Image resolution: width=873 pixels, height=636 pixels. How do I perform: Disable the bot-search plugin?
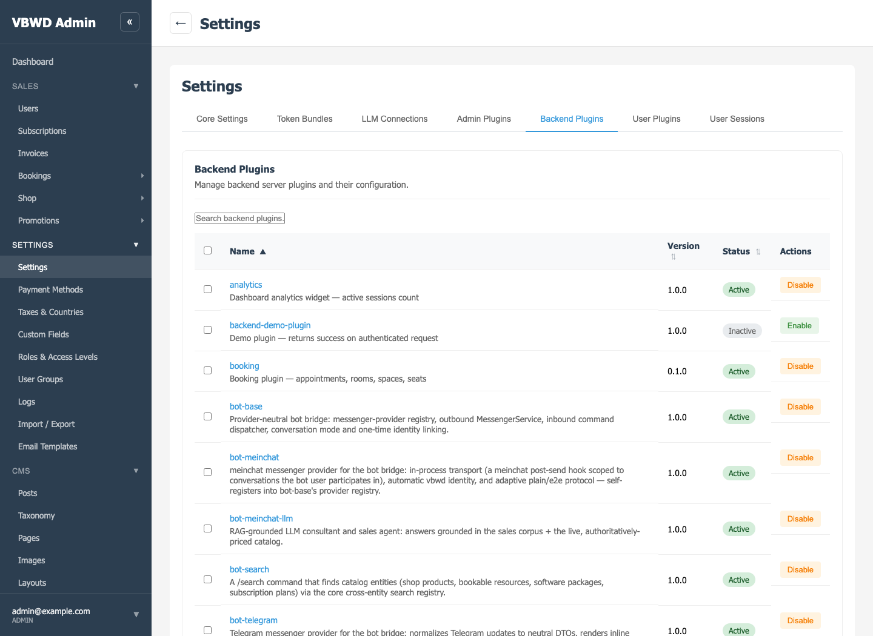point(800,570)
